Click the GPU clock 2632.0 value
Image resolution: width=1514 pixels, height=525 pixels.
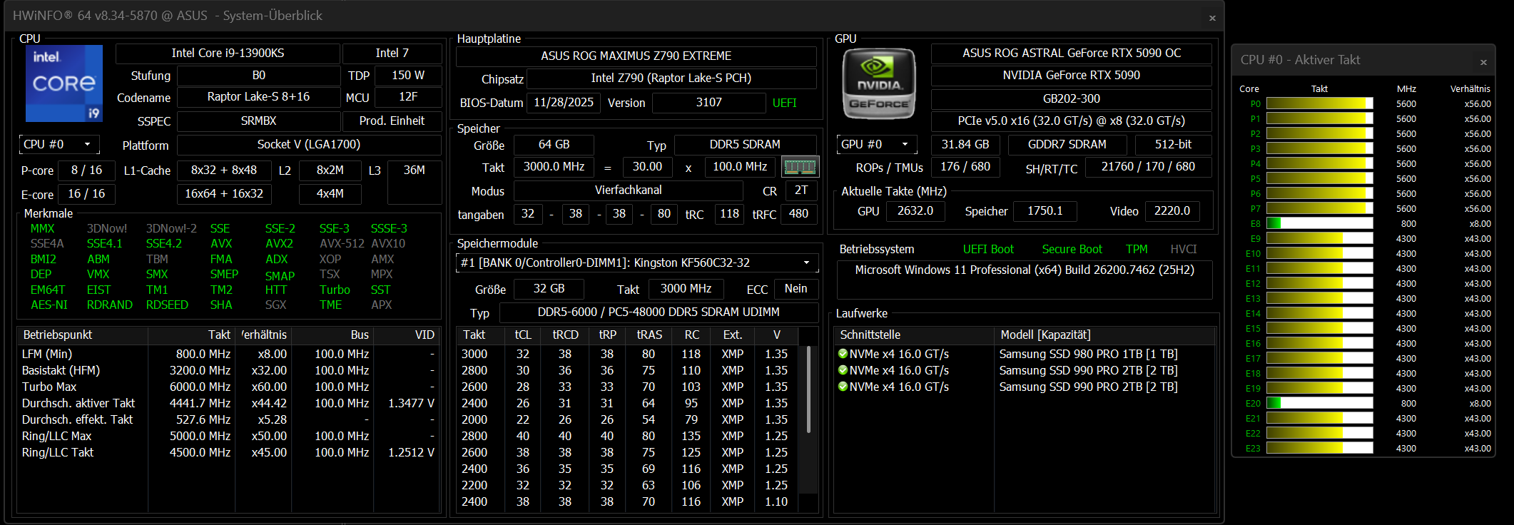coord(915,211)
